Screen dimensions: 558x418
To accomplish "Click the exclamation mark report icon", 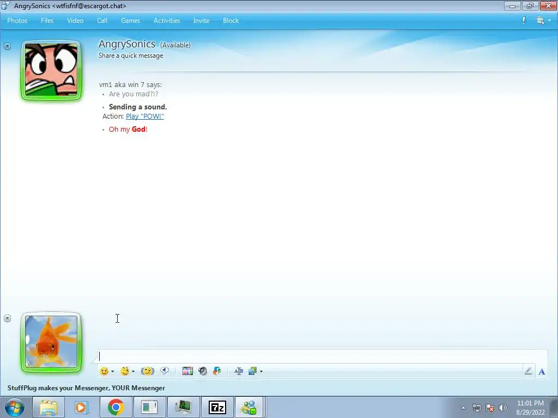I will point(524,20).
